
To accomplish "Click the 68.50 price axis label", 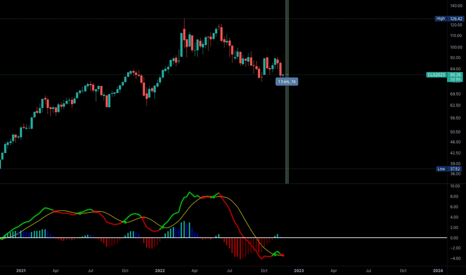I will point(455,94).
